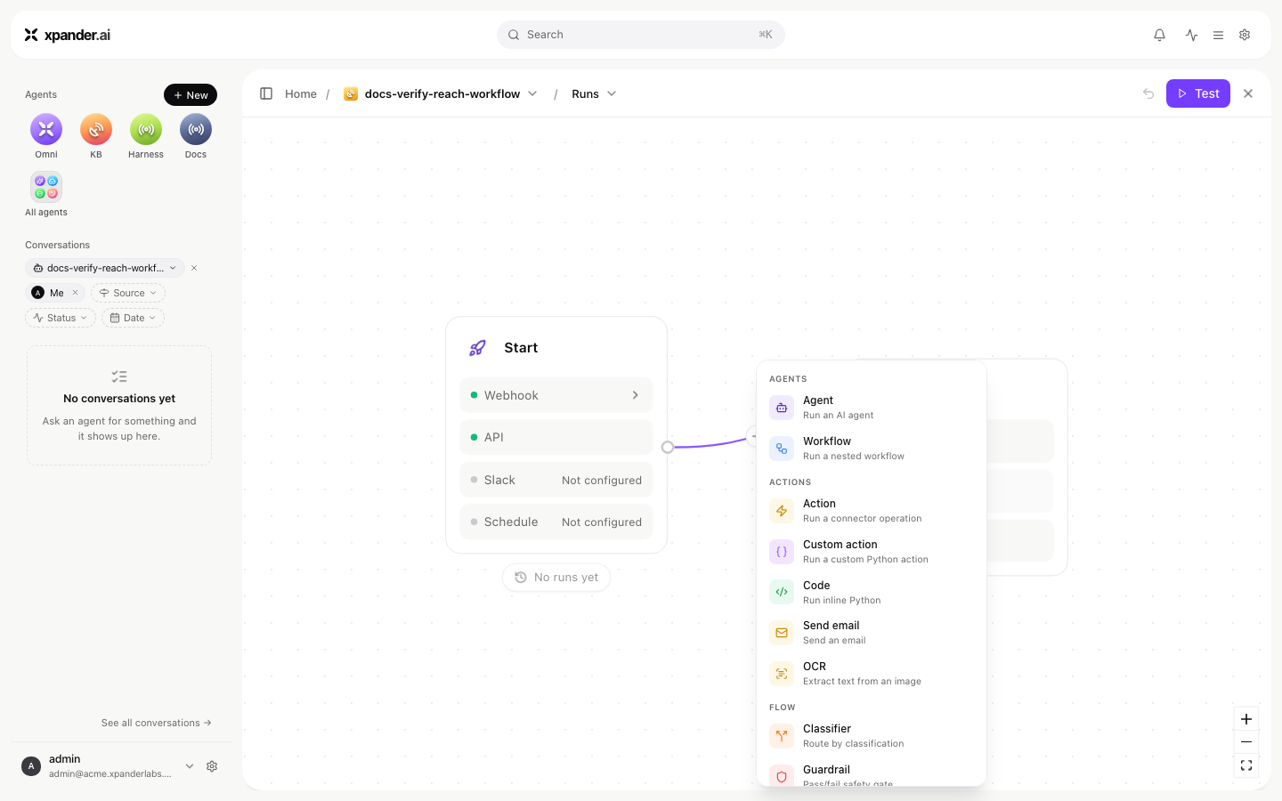Go to Home breadcrumb
Screen dimensions: 1282x801
[301, 93]
